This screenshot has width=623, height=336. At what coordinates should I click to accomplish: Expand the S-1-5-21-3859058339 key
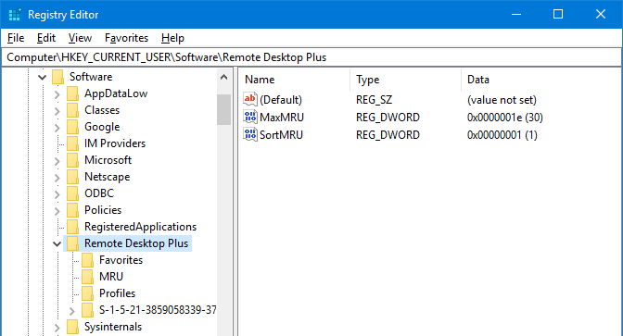(72, 311)
